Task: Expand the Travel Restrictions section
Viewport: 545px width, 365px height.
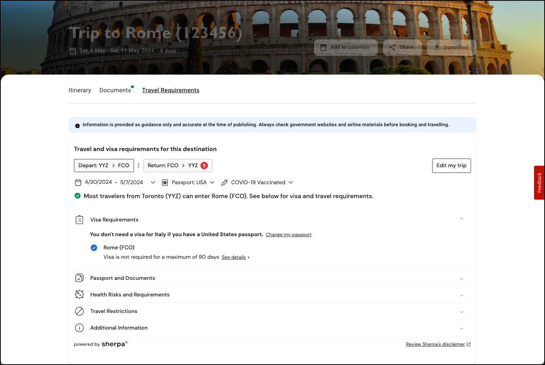Action: (x=272, y=311)
